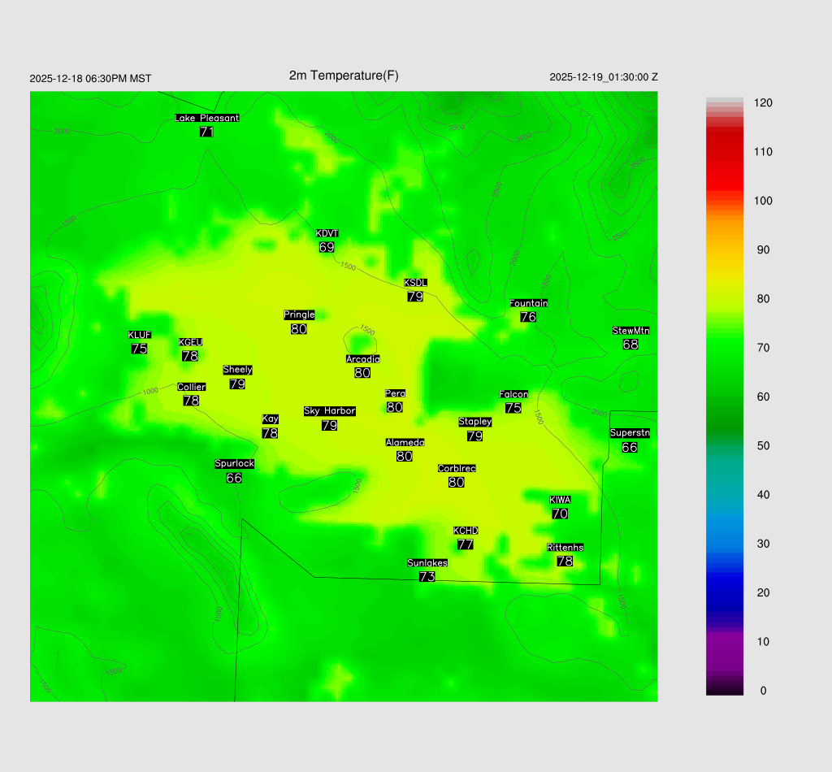
Task: Click the Pringle station temperature reading
Action: pos(298,329)
